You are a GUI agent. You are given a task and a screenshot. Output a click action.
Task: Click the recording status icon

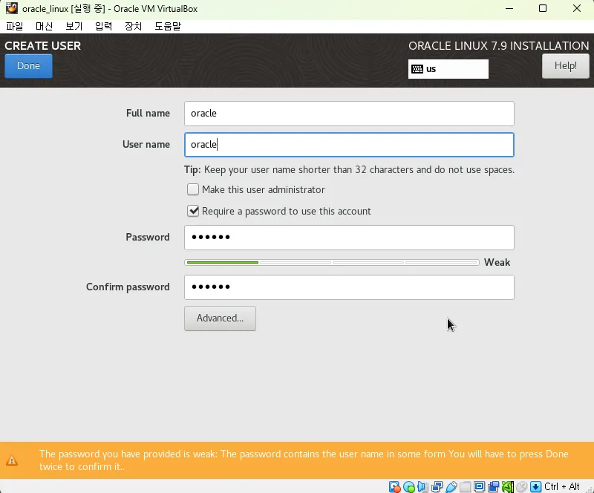[x=494, y=486]
